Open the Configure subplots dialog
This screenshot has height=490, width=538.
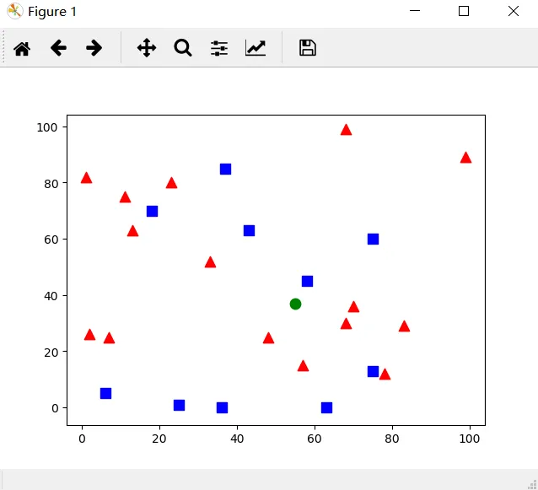(x=219, y=48)
